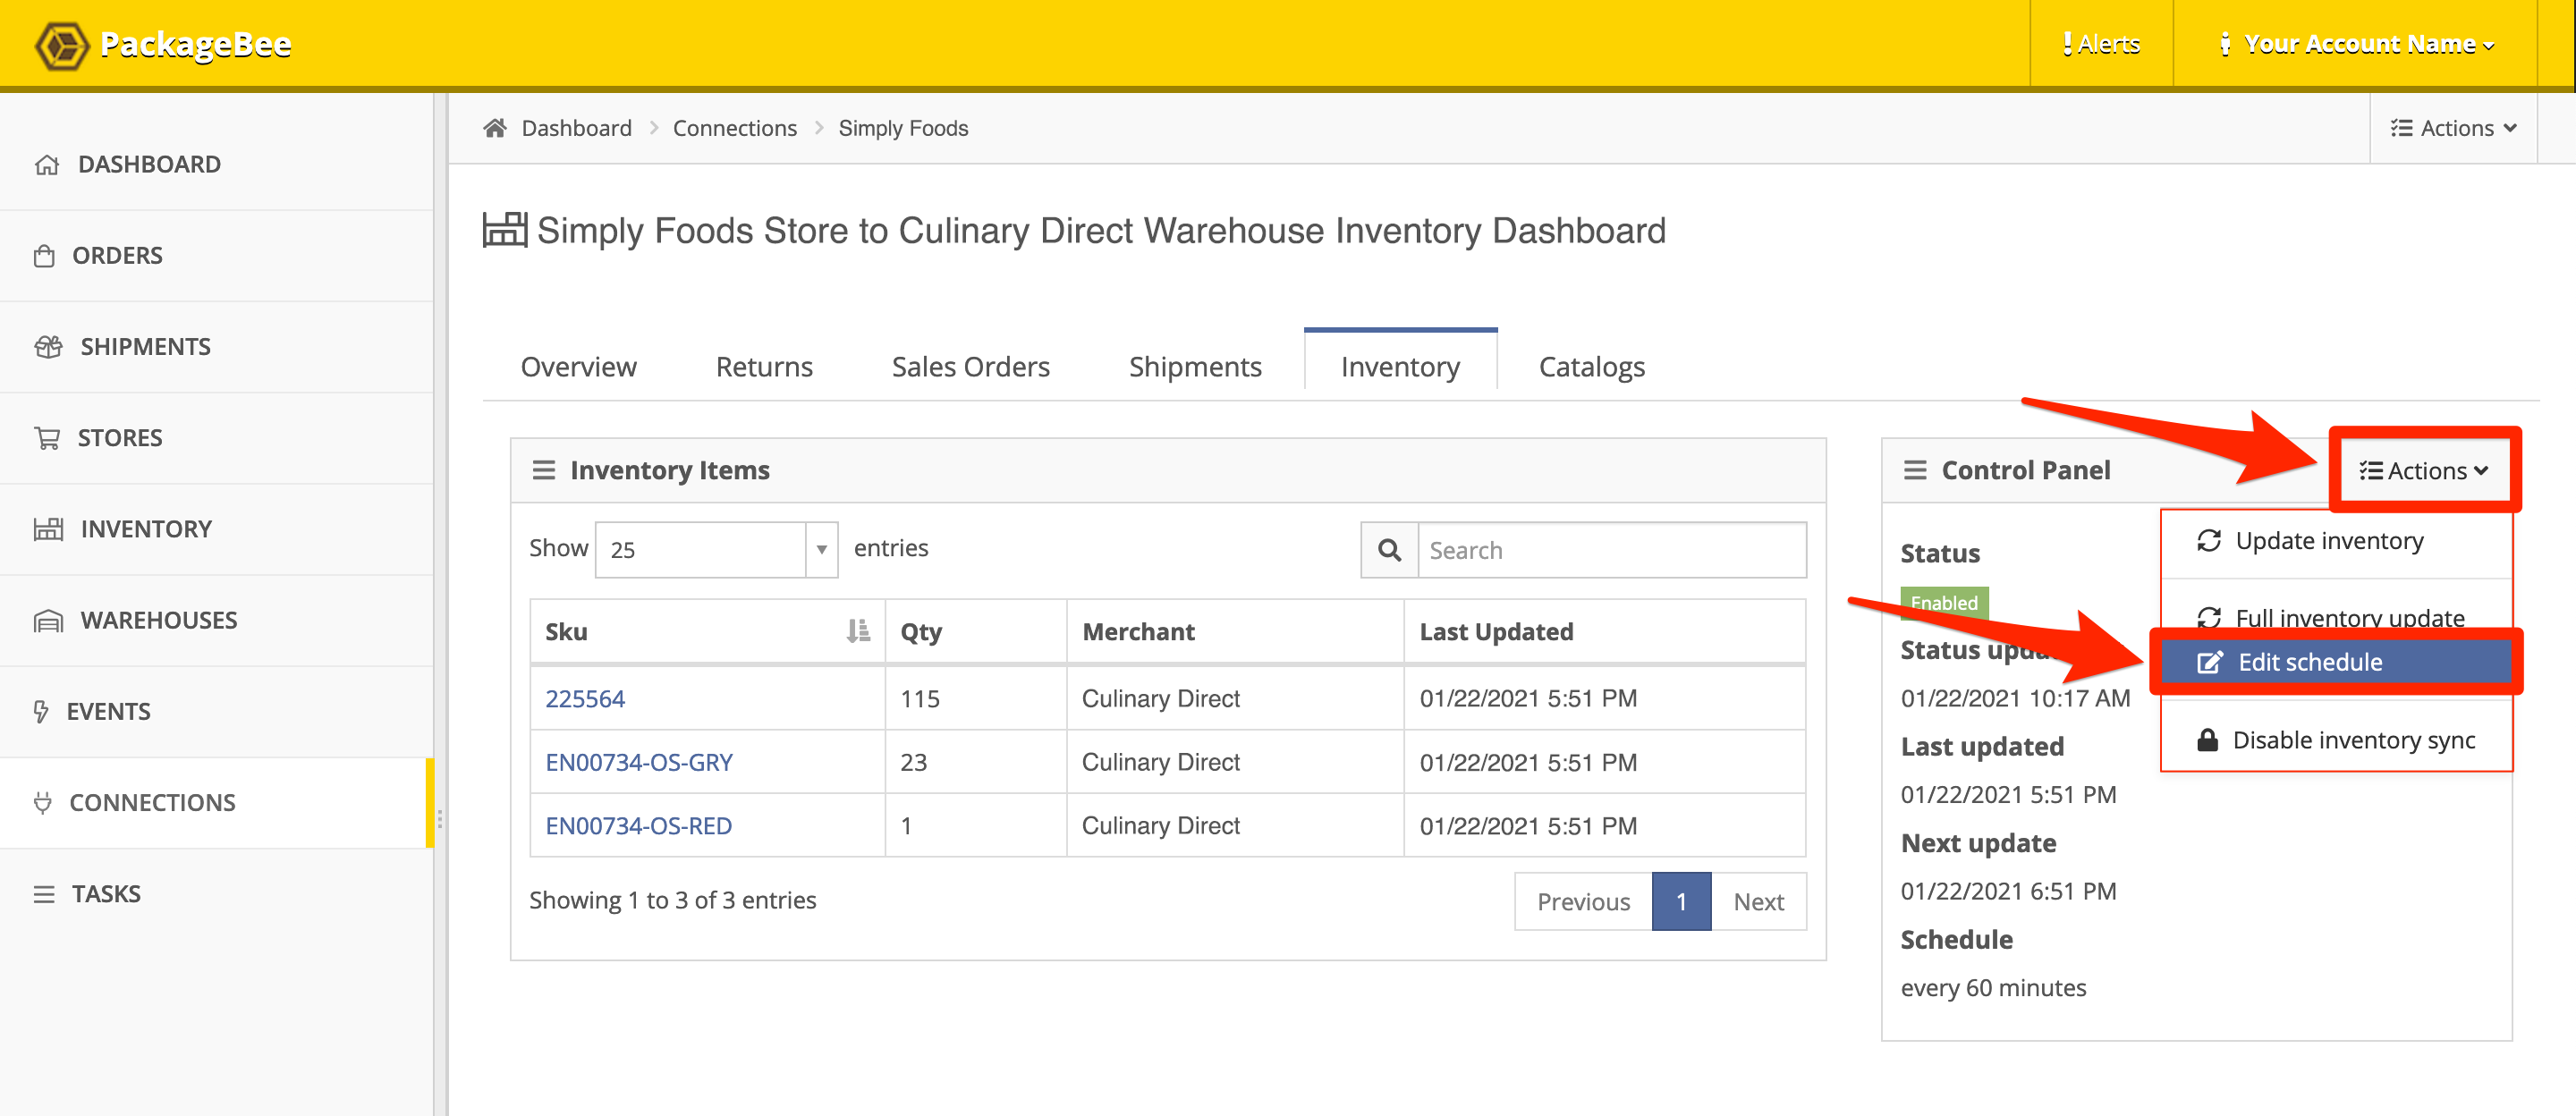Sort by the Sku column sort icon
Viewport: 2576px width, 1116px height.
(857, 631)
